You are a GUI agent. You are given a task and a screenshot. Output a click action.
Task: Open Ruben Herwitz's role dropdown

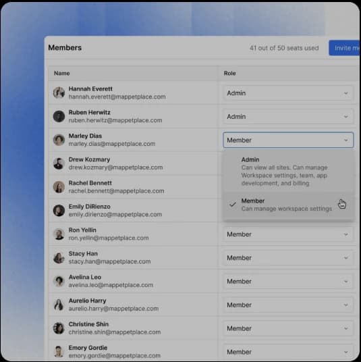[x=288, y=117]
